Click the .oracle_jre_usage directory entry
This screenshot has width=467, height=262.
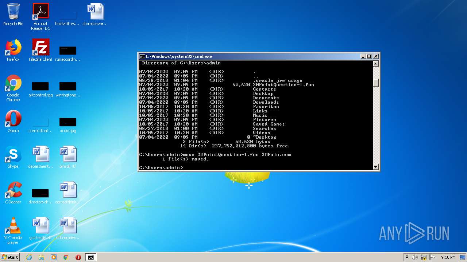tap(278, 80)
